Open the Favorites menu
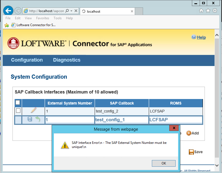This screenshot has width=222, height=173. click(x=43, y=18)
